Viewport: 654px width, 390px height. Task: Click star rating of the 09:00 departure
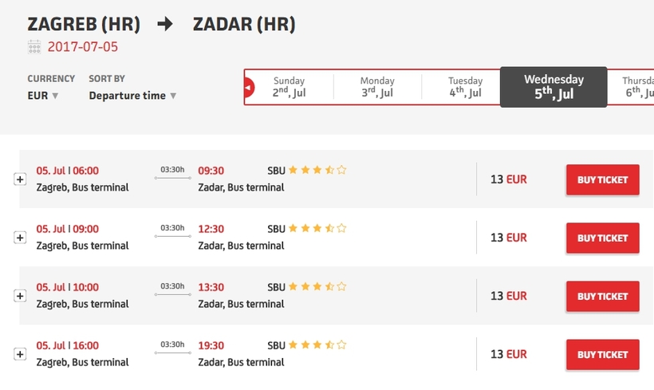[317, 229]
